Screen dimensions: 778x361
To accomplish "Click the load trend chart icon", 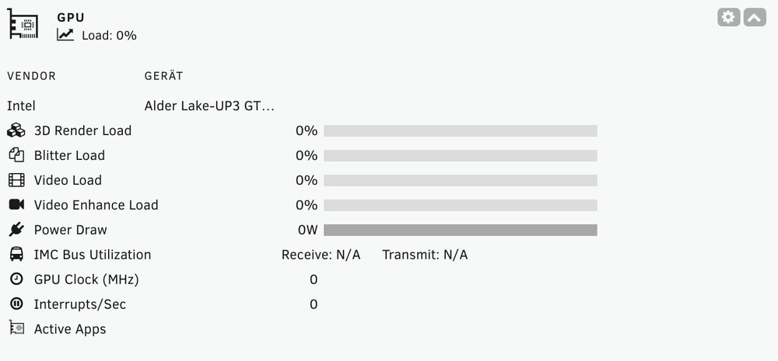I will [65, 35].
